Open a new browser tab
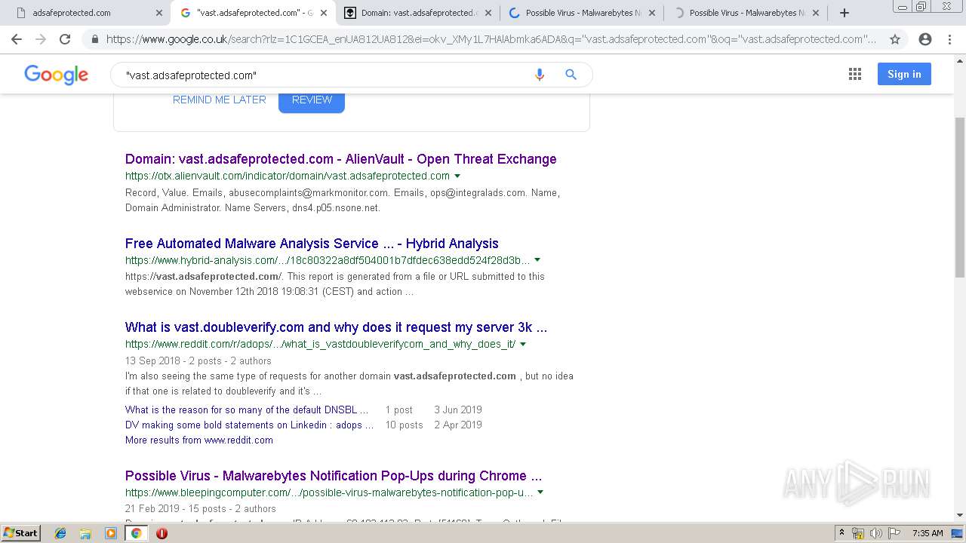The width and height of the screenshot is (966, 543). click(844, 13)
